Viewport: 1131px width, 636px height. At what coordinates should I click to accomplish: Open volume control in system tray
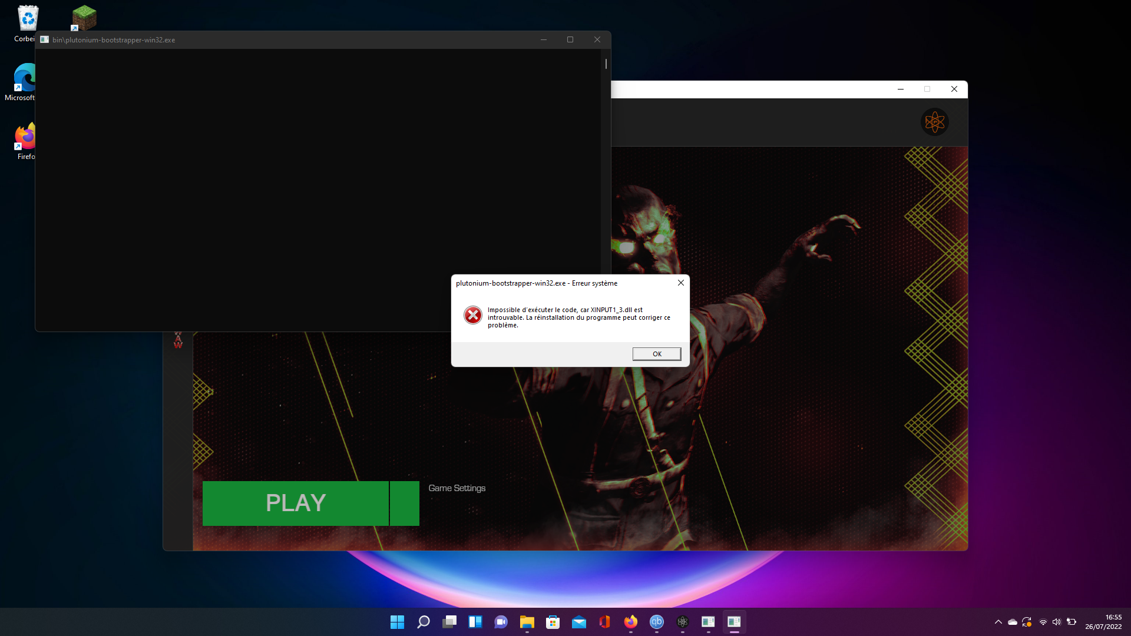[1057, 622]
